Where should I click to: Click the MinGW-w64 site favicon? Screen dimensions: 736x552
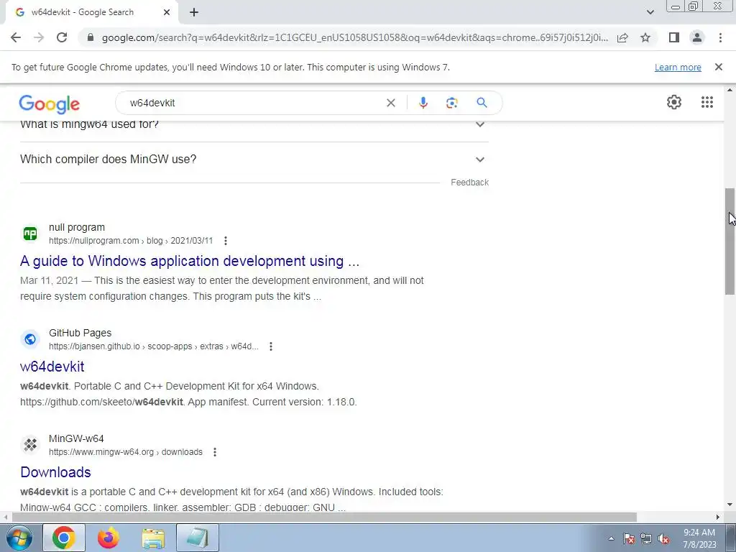tap(30, 444)
